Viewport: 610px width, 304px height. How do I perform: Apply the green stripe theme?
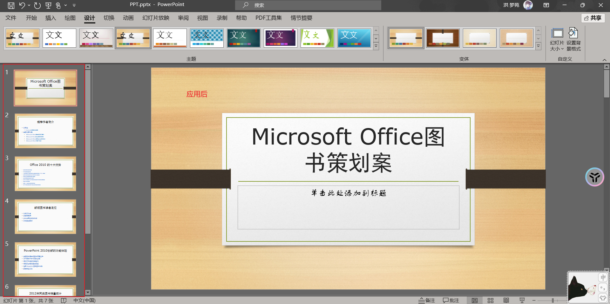click(317, 38)
